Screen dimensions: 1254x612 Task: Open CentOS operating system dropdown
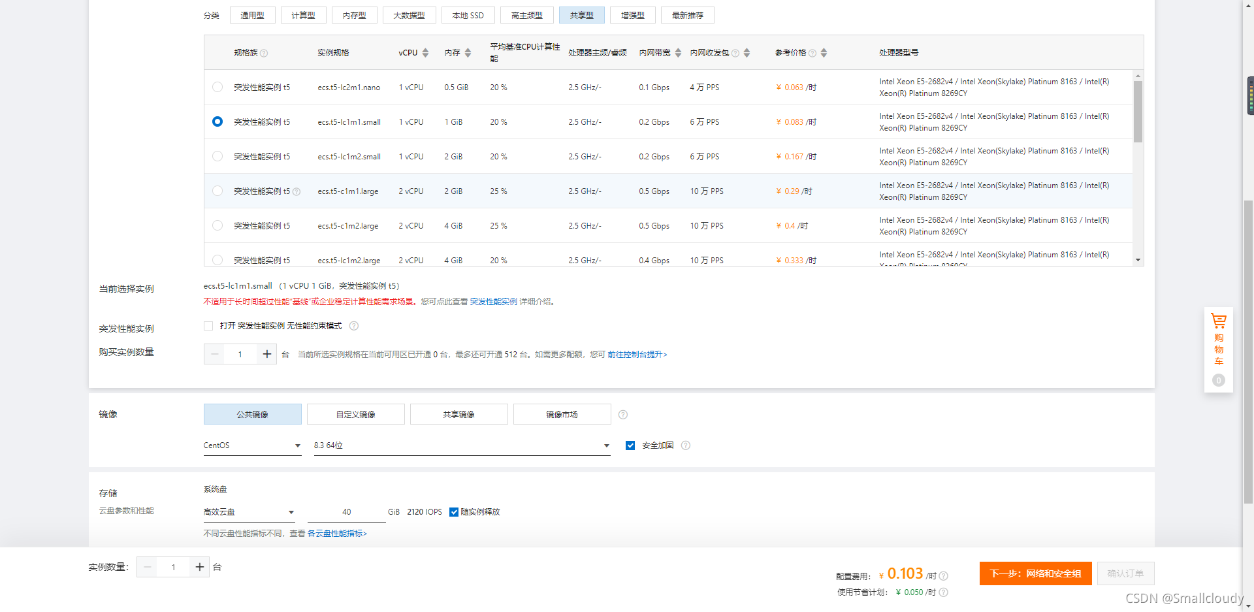tap(252, 445)
